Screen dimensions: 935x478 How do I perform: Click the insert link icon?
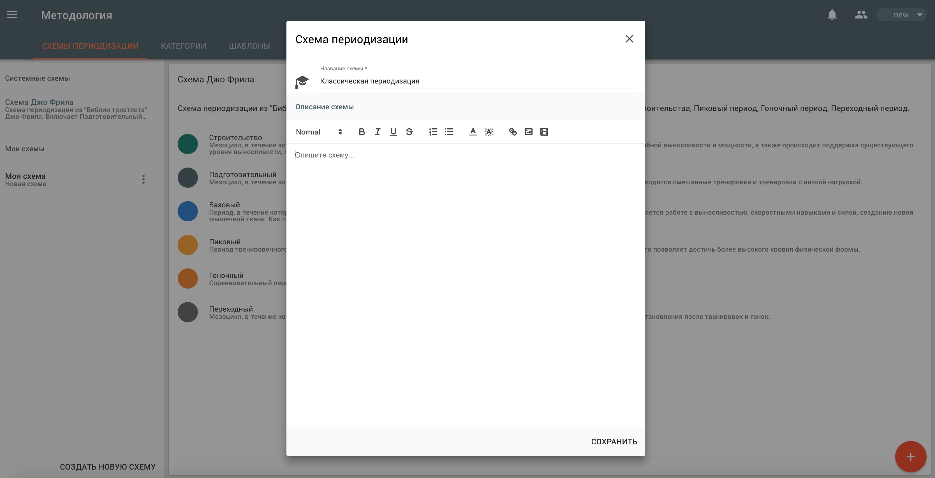pyautogui.click(x=512, y=132)
